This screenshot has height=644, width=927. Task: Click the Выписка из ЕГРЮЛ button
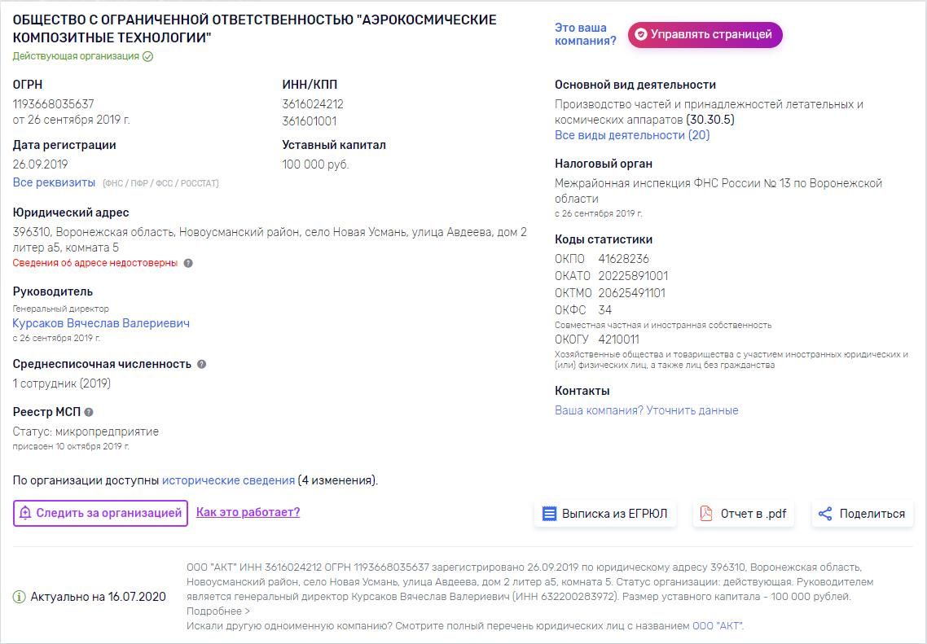(x=605, y=514)
